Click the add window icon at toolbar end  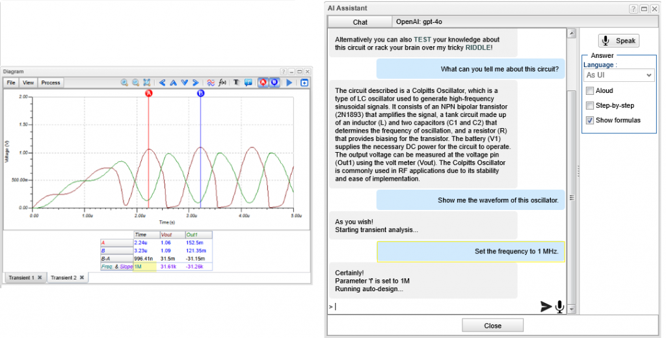coord(304,83)
